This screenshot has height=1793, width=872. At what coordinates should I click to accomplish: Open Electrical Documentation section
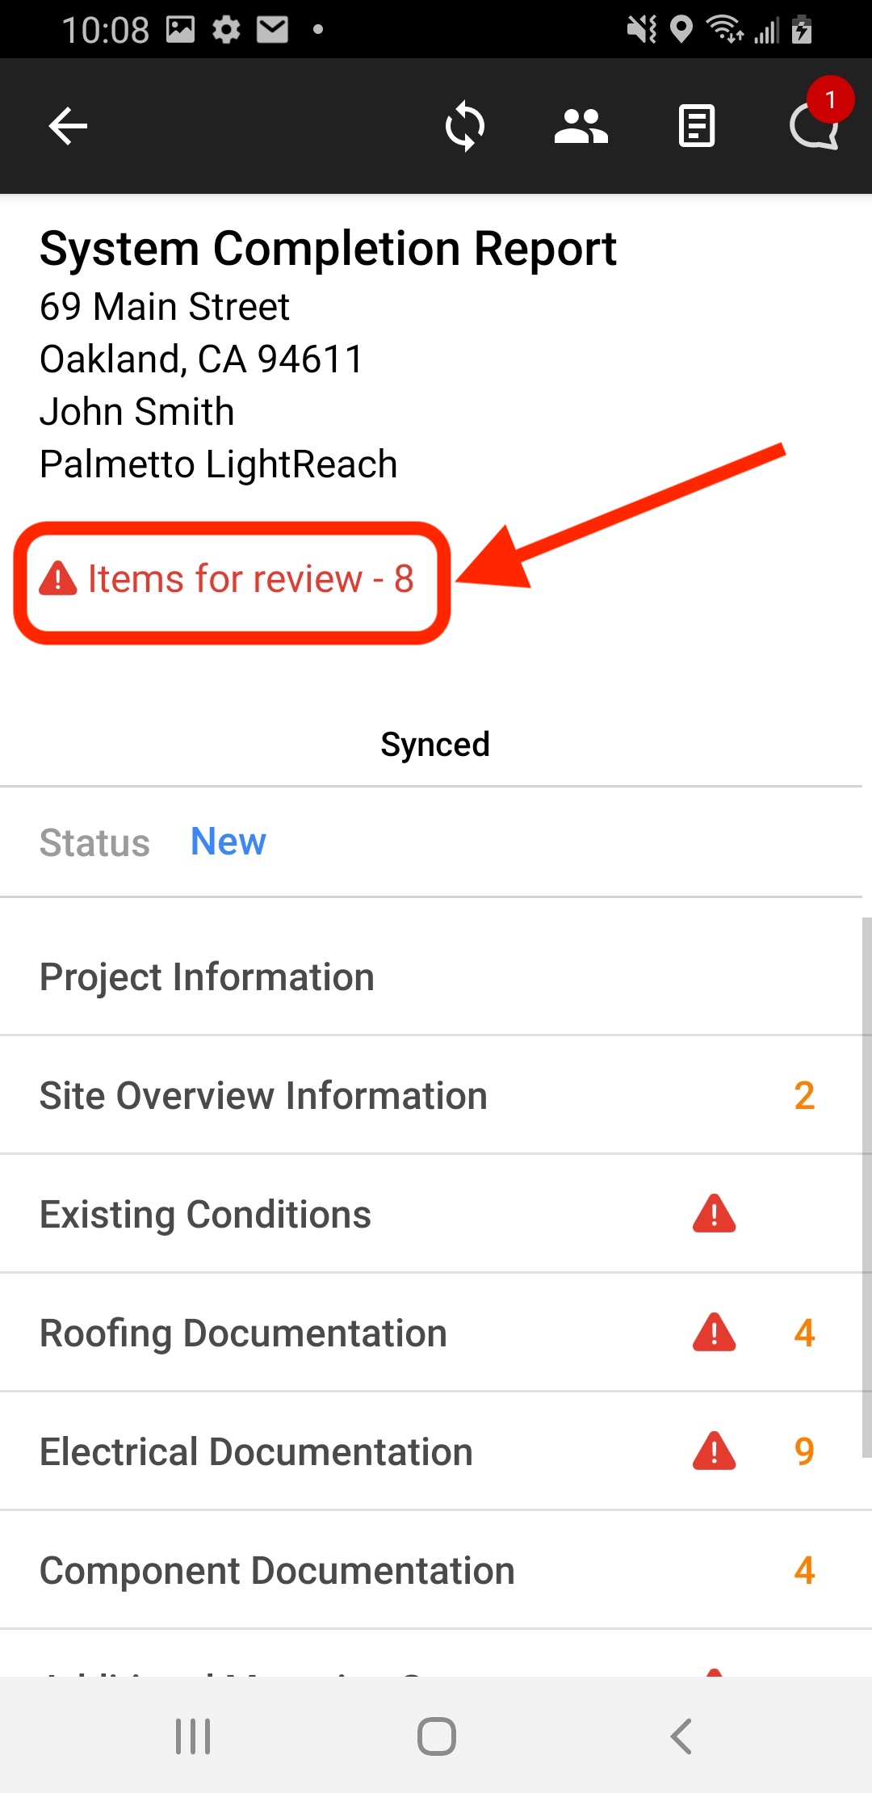click(256, 1452)
